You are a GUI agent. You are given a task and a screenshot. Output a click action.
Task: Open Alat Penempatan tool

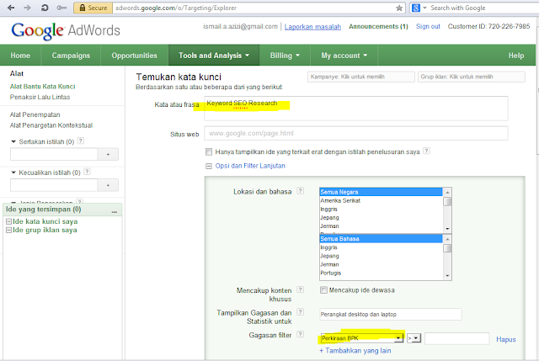click(35, 114)
